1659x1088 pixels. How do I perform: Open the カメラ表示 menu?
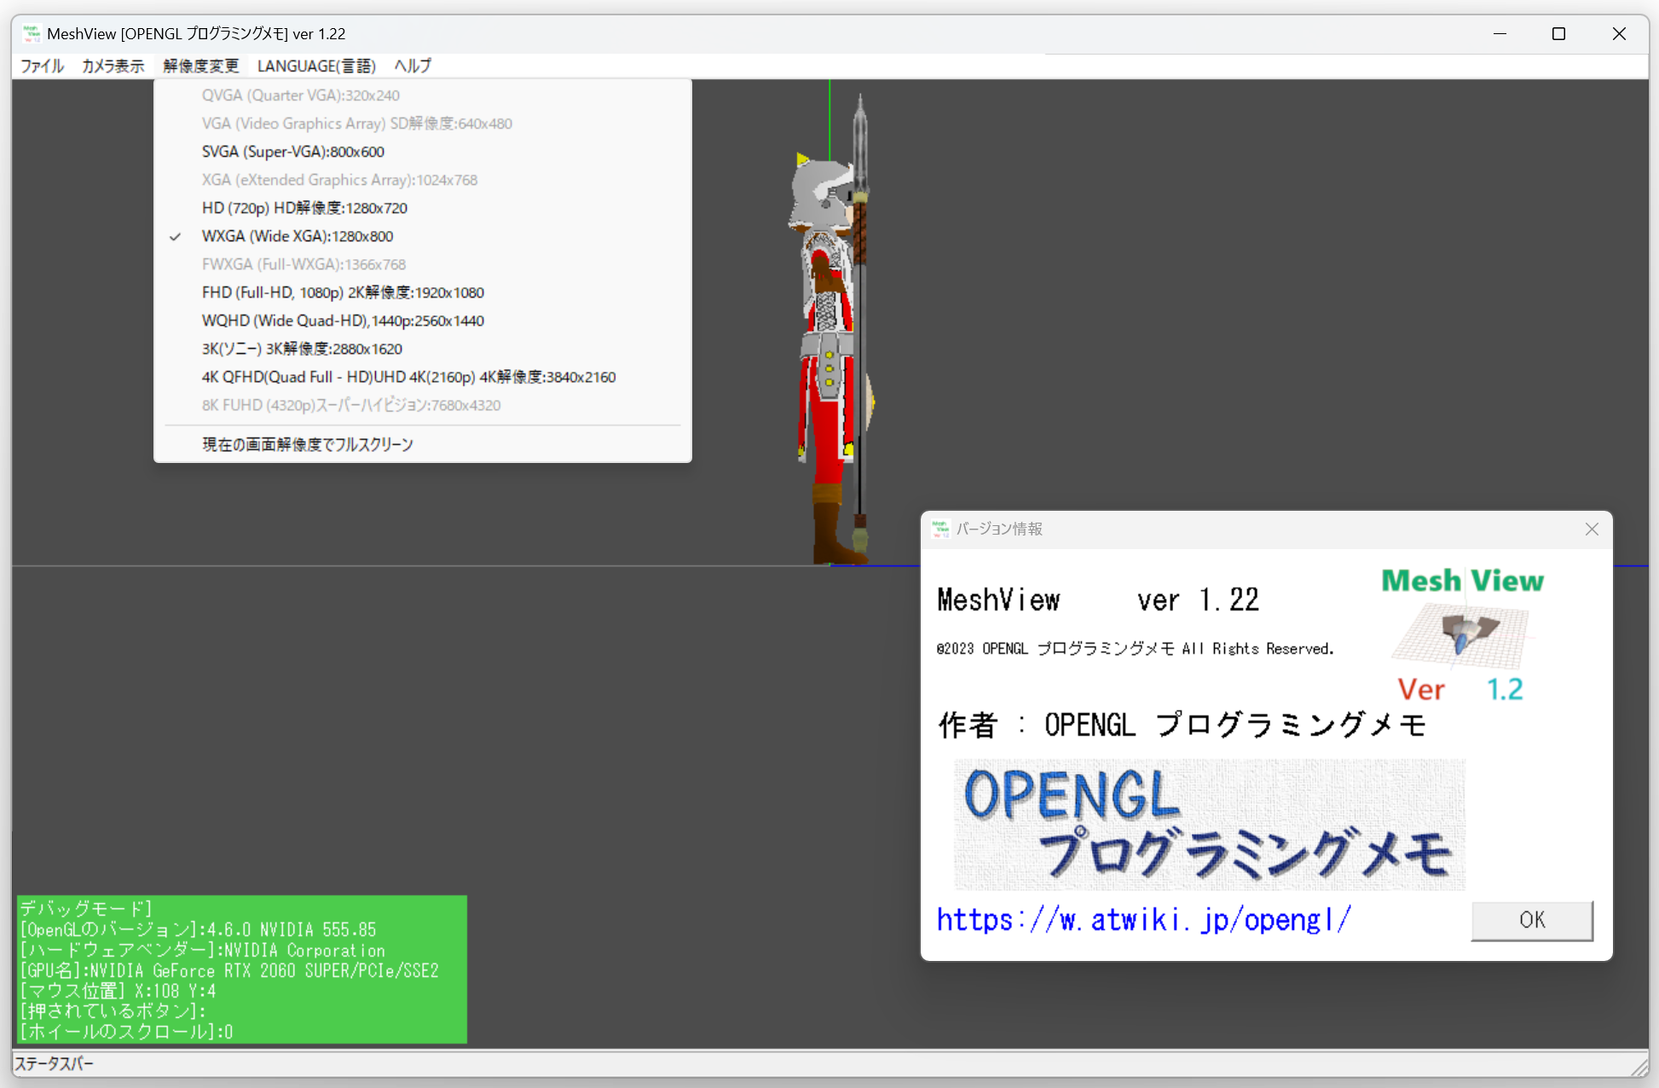(x=113, y=66)
